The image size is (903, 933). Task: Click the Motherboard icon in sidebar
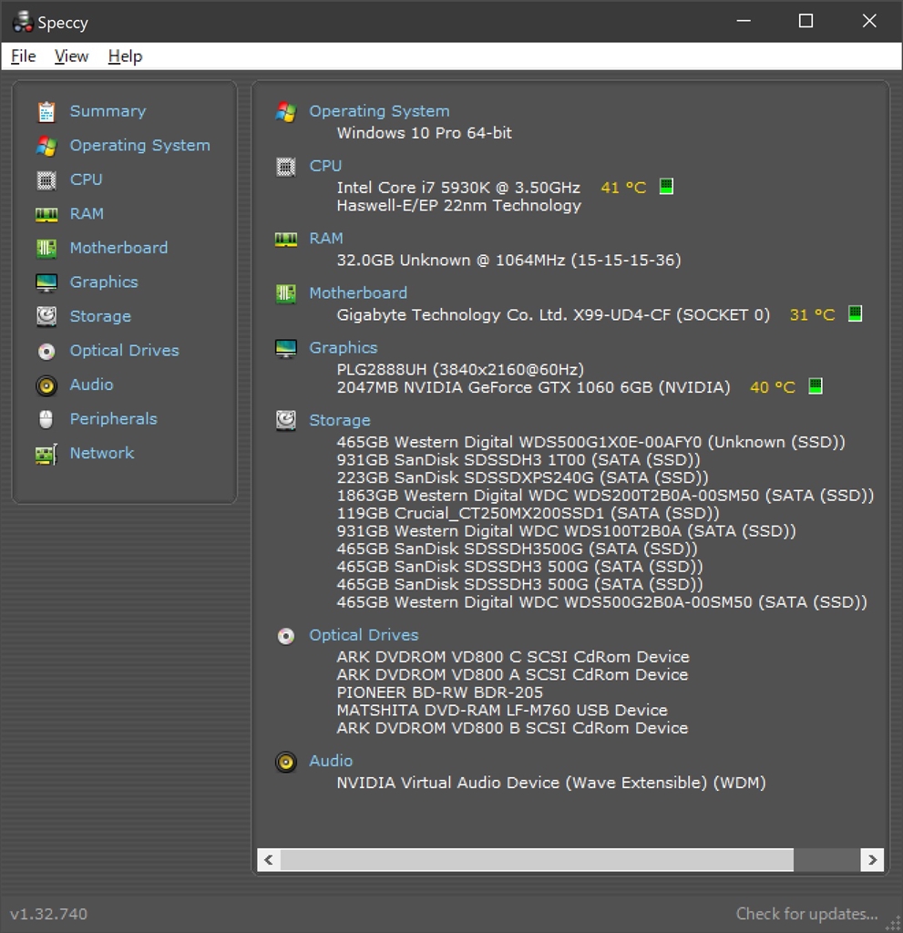tap(46, 248)
